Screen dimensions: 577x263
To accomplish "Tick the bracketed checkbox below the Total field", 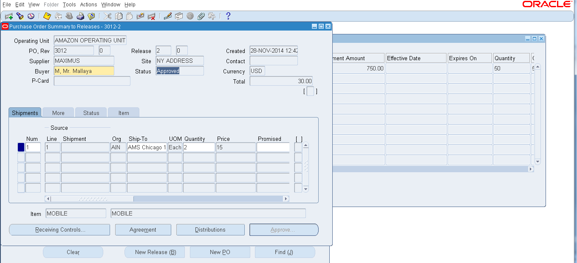I will 310,91.
